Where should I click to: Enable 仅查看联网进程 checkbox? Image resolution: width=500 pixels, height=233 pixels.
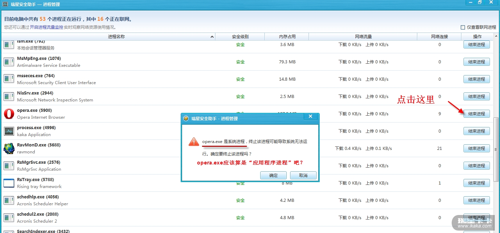click(x=463, y=27)
